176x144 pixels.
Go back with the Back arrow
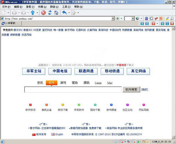click(14, 13)
